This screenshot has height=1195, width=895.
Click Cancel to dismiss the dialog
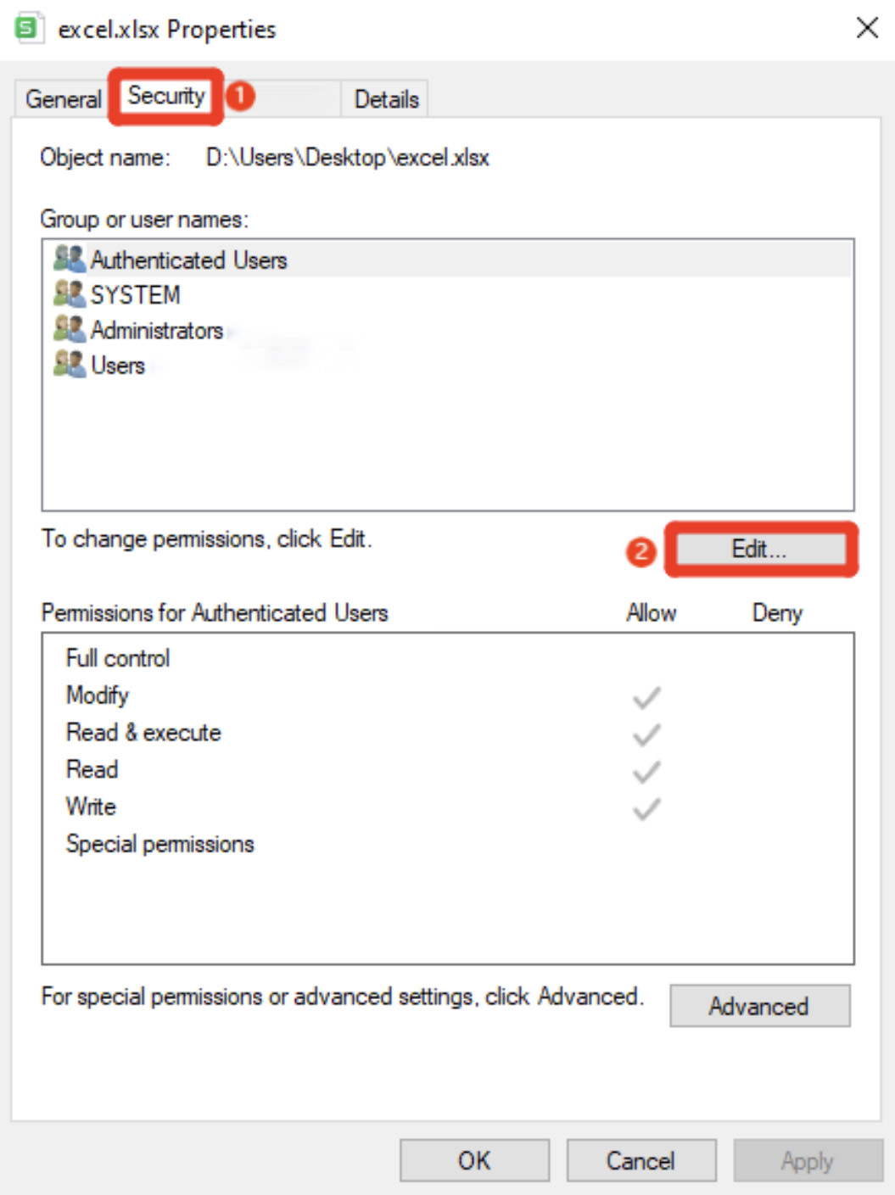point(642,1159)
